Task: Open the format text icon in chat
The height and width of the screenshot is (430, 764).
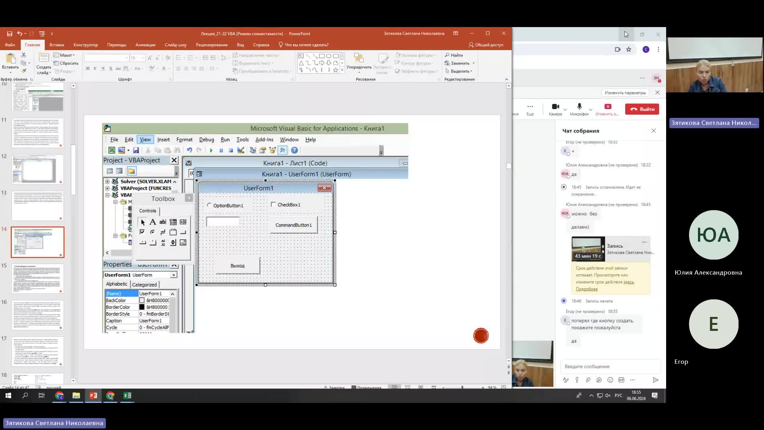Action: 565,380
